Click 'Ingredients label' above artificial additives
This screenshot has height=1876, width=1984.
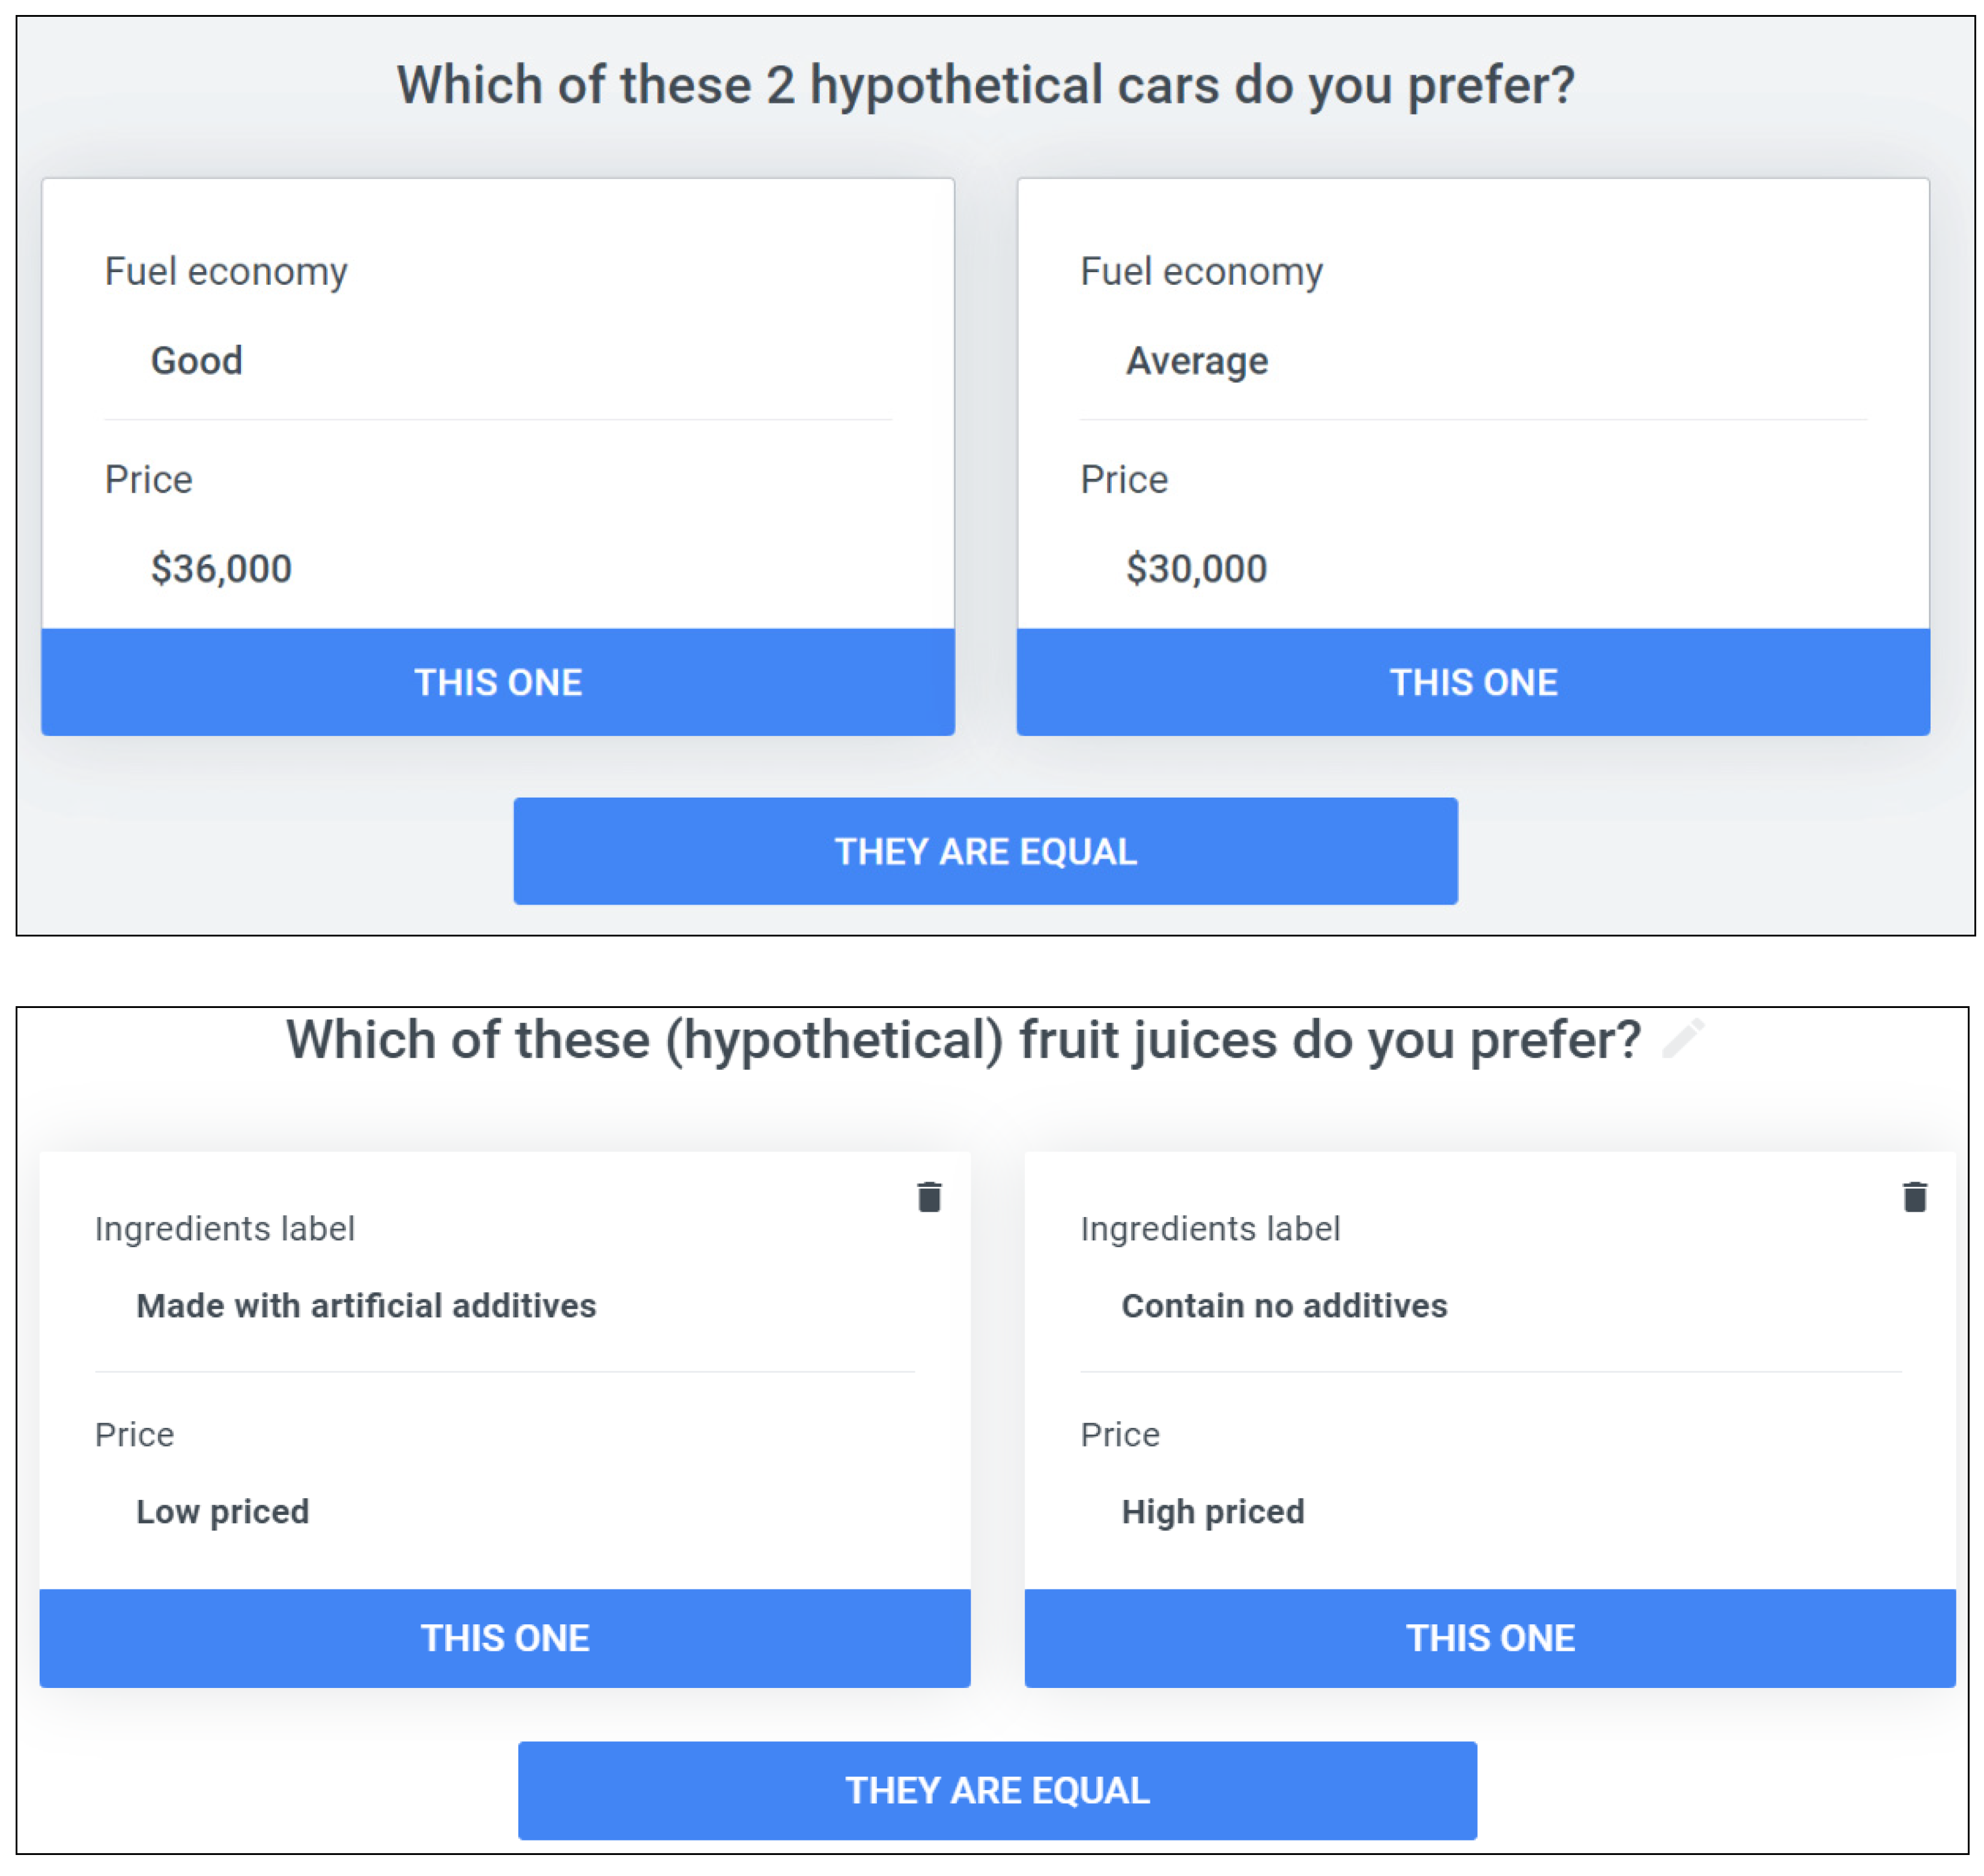225,1229
